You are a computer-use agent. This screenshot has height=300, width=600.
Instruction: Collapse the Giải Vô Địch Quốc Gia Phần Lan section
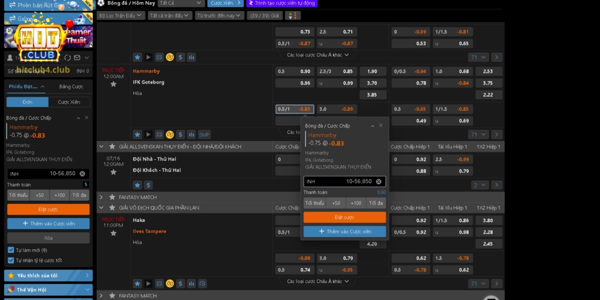tap(101, 207)
